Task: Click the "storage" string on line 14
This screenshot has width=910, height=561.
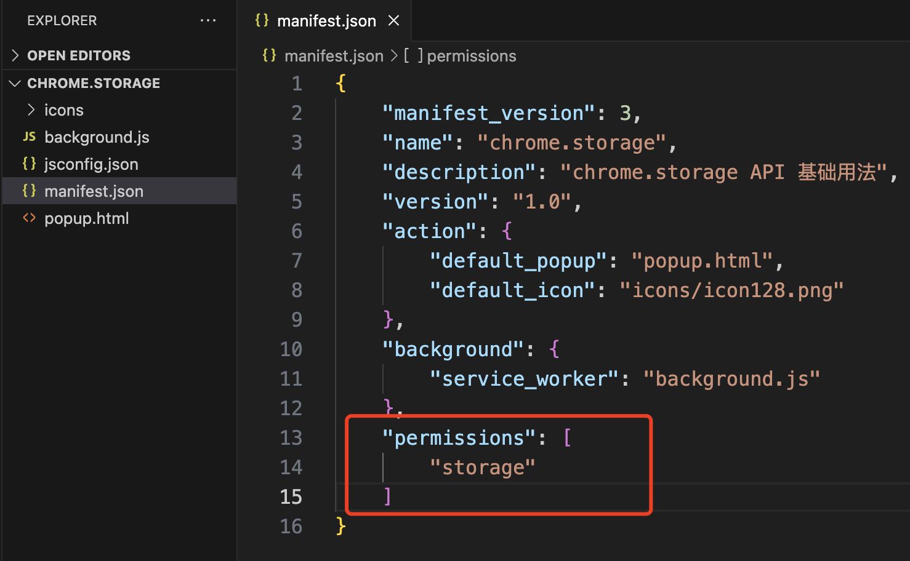Action: coord(483,468)
